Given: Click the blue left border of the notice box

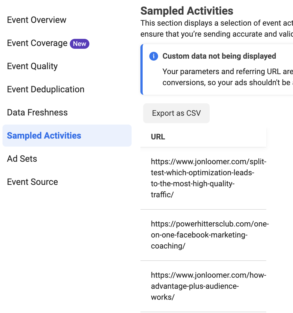Looking at the screenshot, I should pyautogui.click(x=142, y=69).
